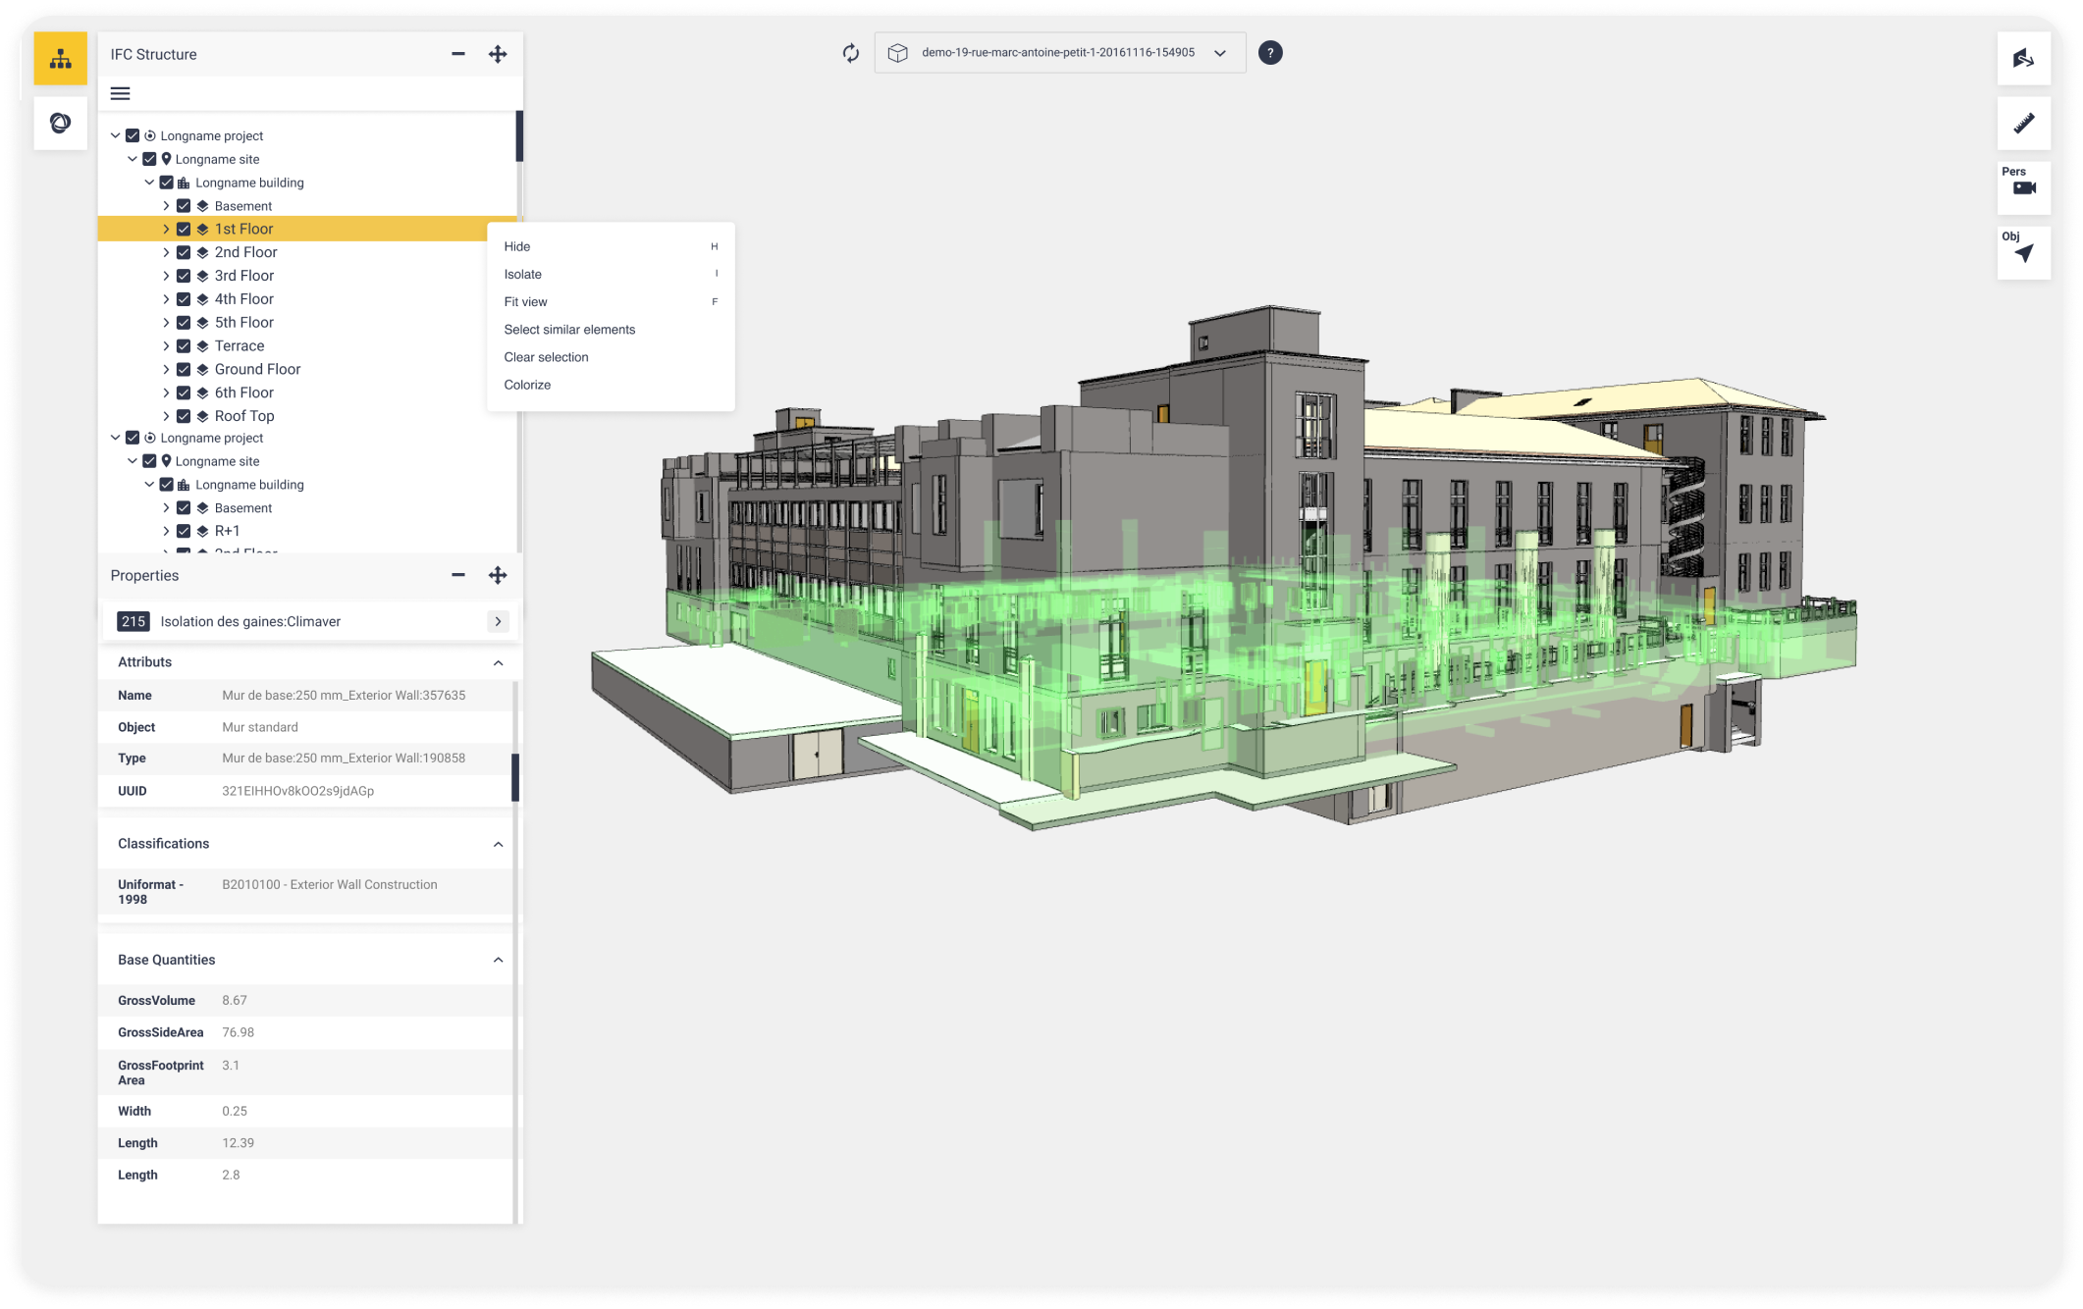The height and width of the screenshot is (1309, 2083).
Task: Click the Obj navigation arrow icon
Action: 2023,253
